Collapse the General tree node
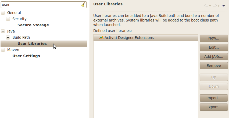229x118 pixels. tap(3, 13)
